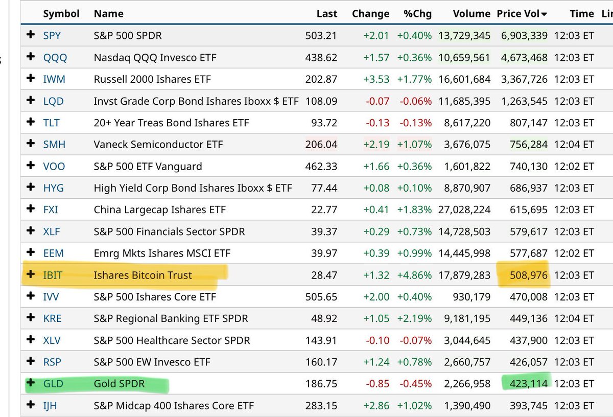Sort table by Last column header

(x=327, y=14)
